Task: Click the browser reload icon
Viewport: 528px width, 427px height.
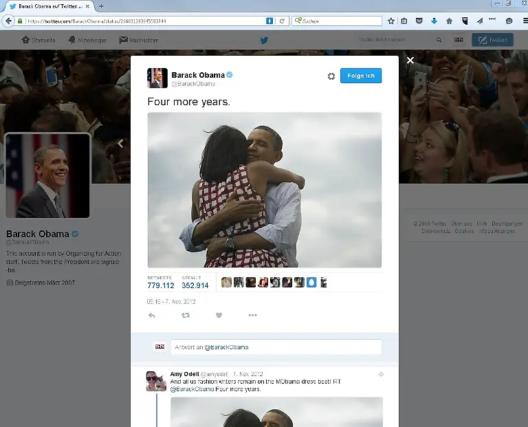Action: click(x=282, y=21)
